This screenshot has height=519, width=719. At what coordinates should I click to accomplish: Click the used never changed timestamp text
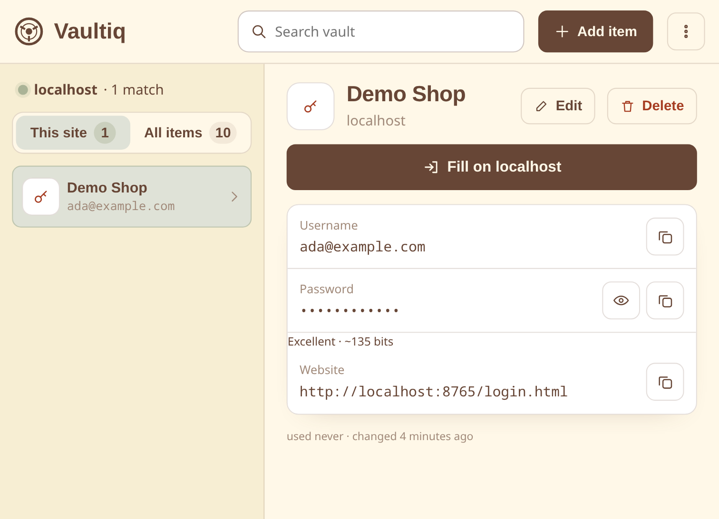[380, 436]
